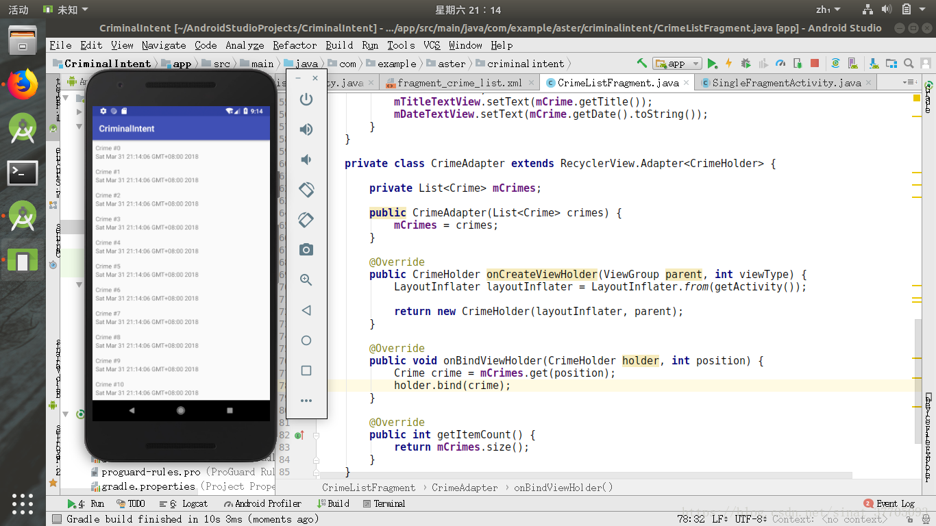Toggle tool window buttons icon in status bar
Image resolution: width=936 pixels, height=526 pixels.
[x=57, y=519]
